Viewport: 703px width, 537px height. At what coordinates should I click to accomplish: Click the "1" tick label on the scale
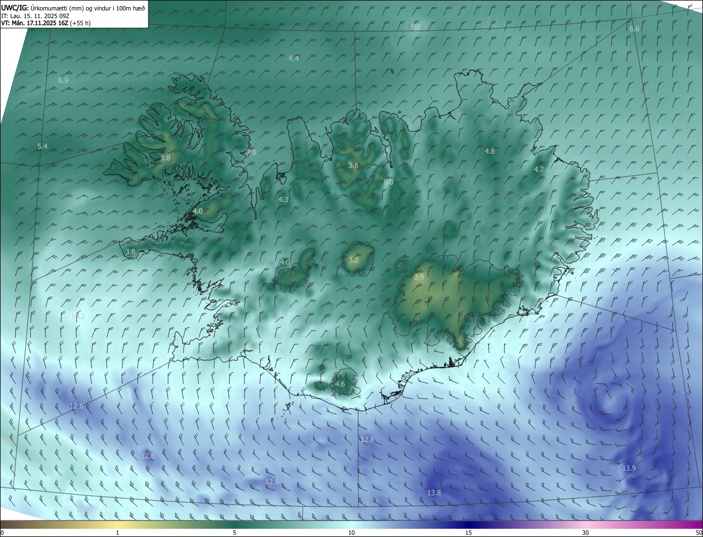click(118, 533)
